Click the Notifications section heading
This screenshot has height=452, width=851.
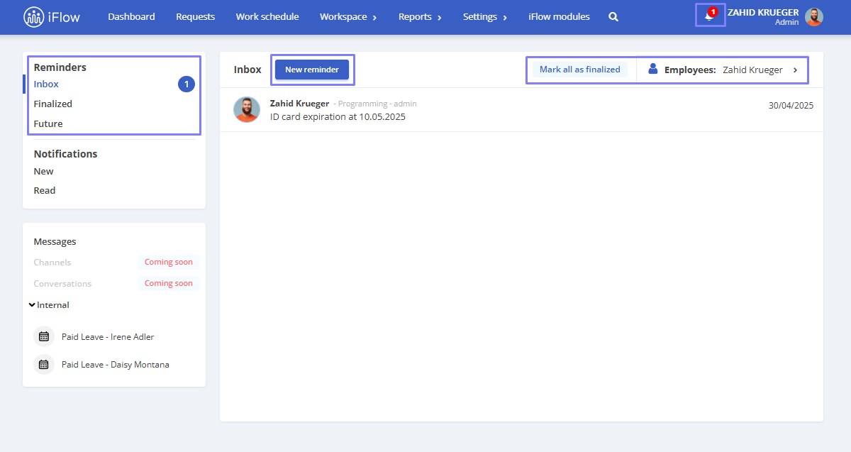coord(65,154)
